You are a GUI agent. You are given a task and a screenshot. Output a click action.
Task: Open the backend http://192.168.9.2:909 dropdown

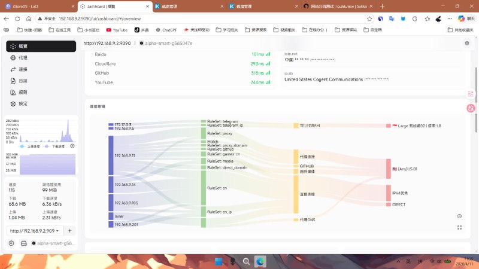point(35,231)
